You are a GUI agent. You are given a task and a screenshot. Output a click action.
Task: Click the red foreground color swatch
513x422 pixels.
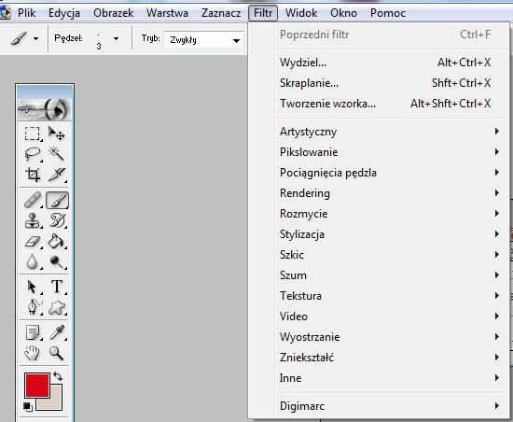point(36,386)
